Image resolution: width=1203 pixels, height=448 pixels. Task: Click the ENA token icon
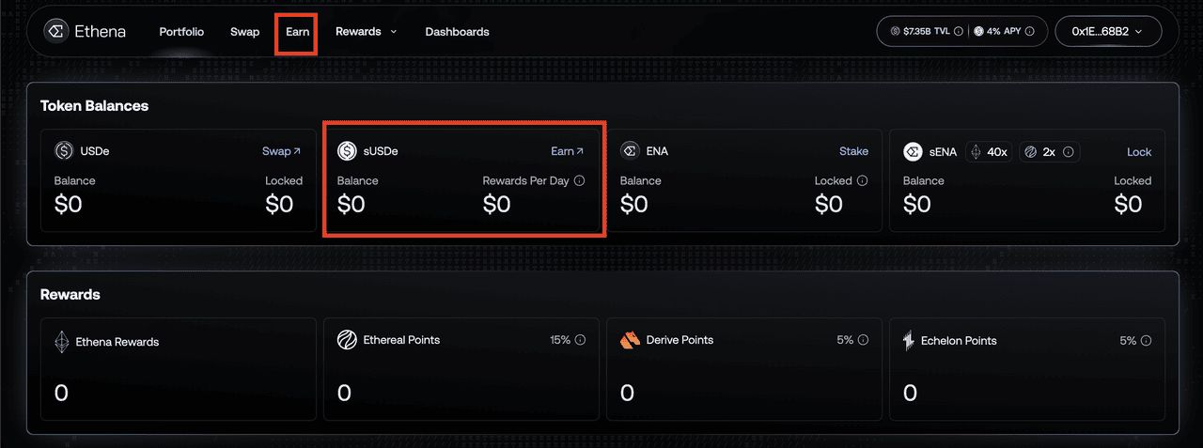[x=630, y=150]
